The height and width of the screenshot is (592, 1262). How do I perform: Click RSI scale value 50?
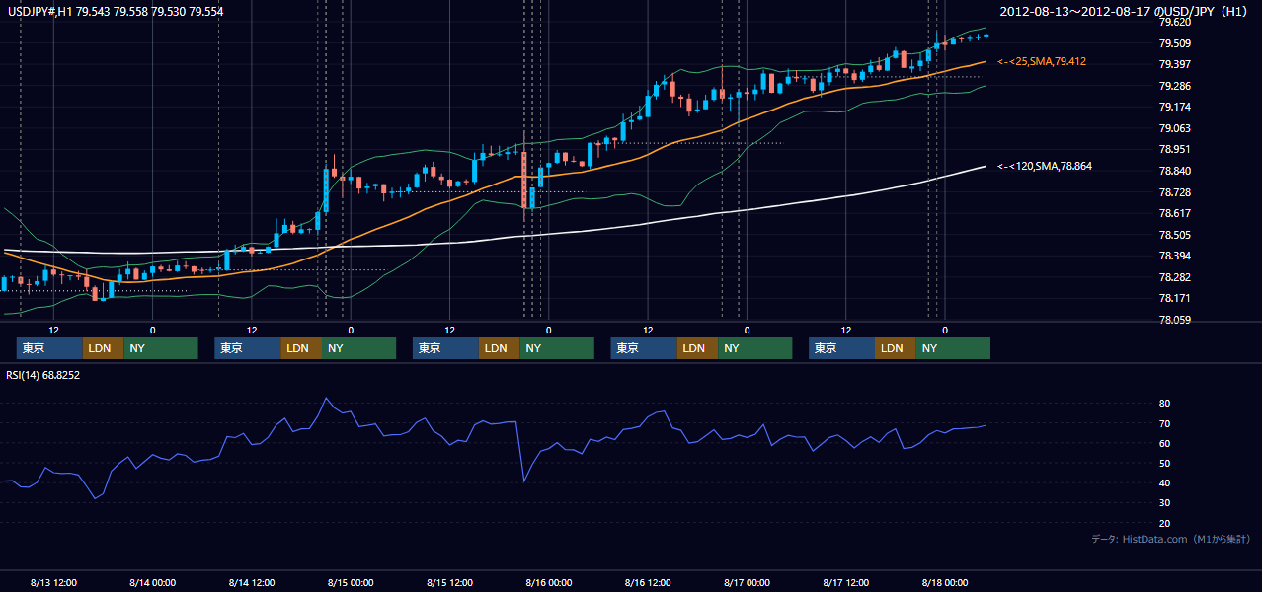point(1165,463)
